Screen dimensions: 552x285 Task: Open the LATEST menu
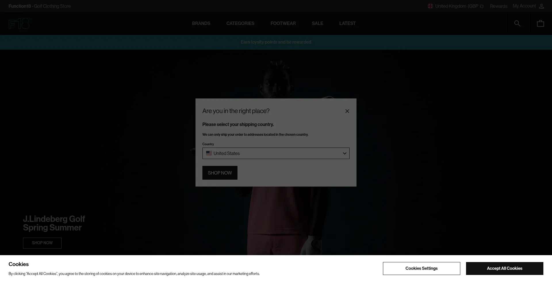tap(347, 23)
